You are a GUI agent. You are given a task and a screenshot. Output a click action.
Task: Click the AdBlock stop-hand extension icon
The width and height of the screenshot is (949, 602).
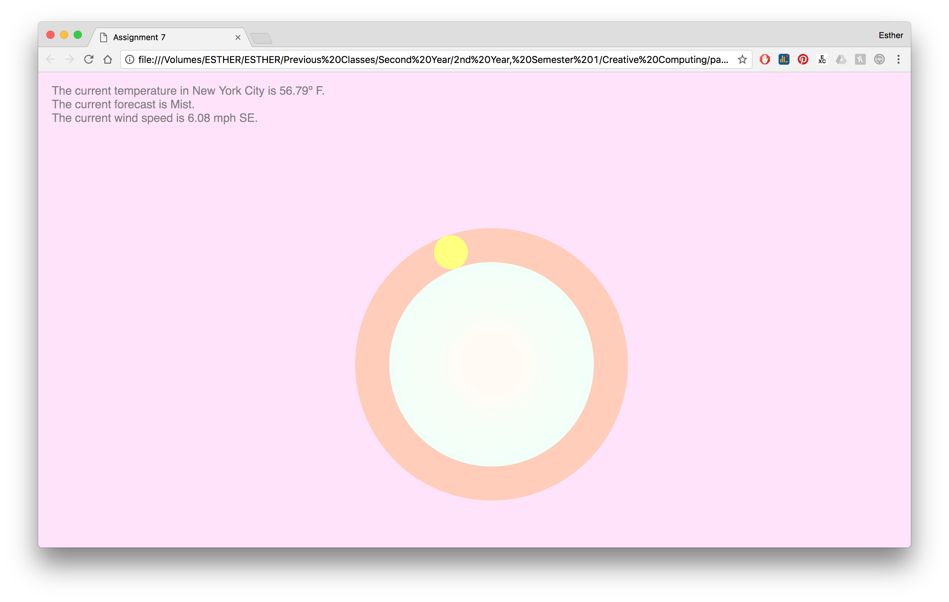point(765,60)
